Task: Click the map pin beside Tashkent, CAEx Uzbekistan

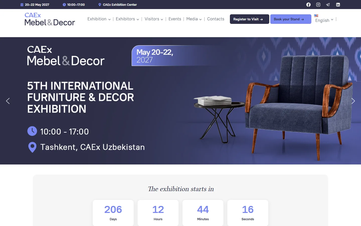Action: pyautogui.click(x=32, y=147)
